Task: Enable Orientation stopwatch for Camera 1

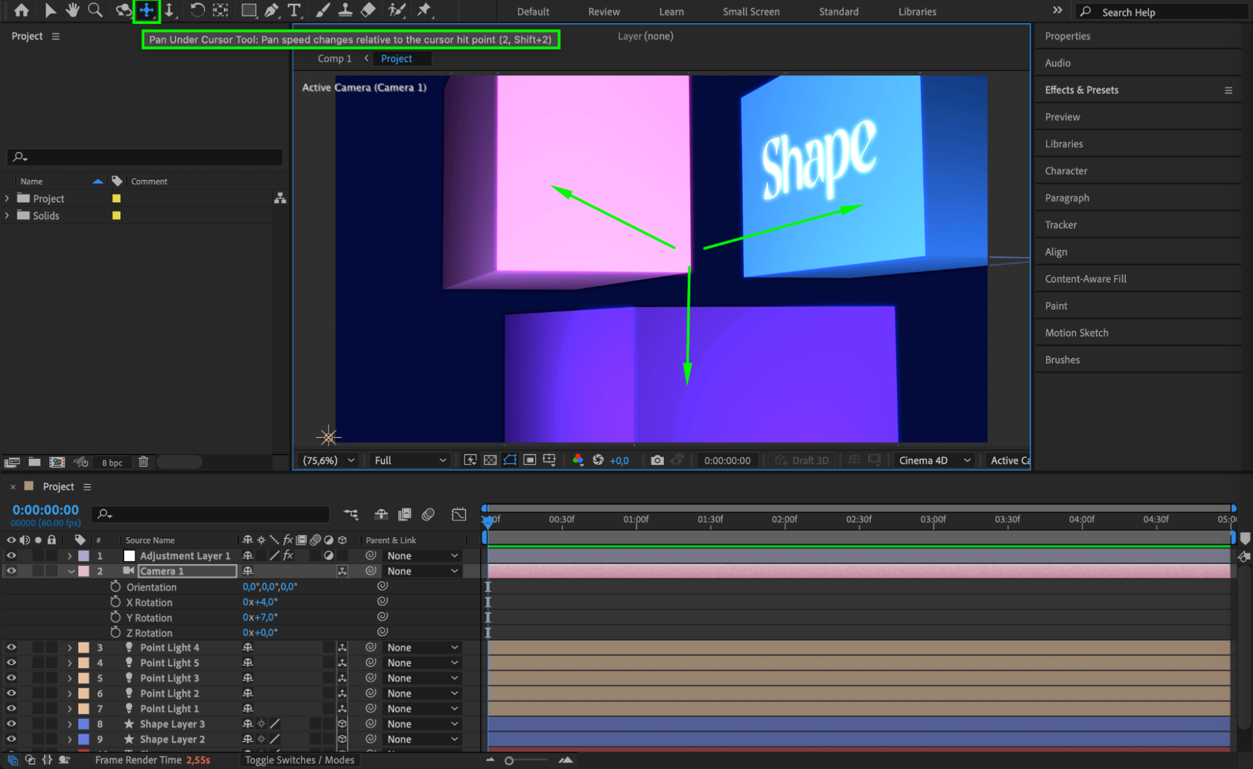Action: [x=115, y=587]
